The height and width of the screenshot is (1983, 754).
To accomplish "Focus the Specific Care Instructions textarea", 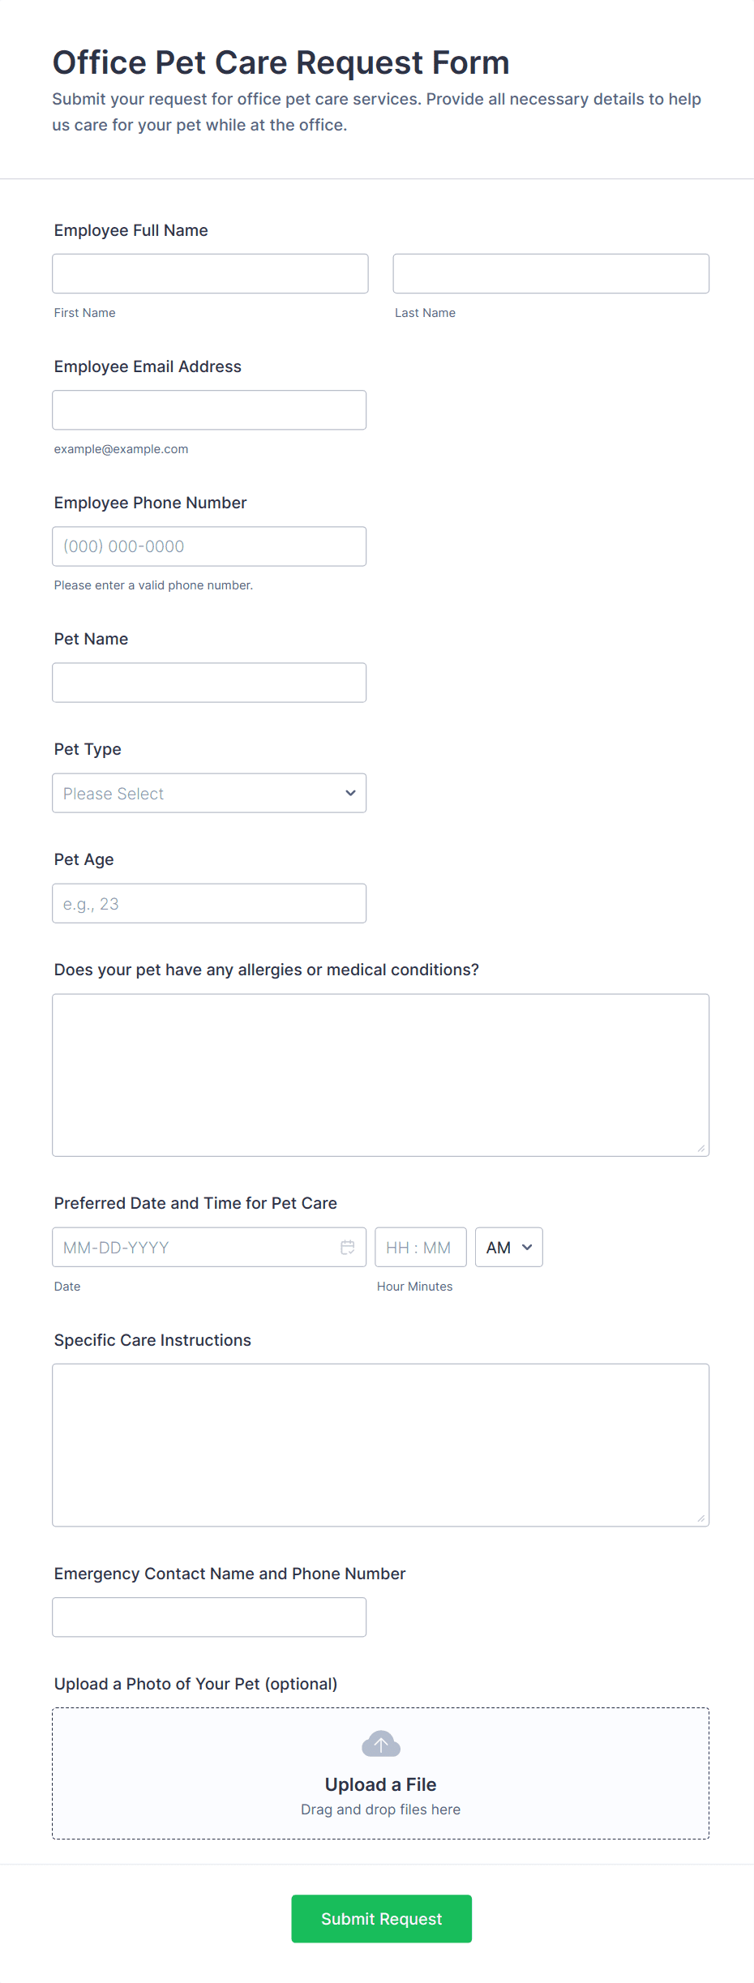I will tap(380, 1444).
